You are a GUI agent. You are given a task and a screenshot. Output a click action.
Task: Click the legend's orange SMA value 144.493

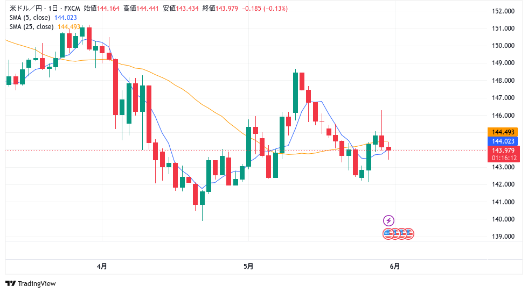point(69,26)
